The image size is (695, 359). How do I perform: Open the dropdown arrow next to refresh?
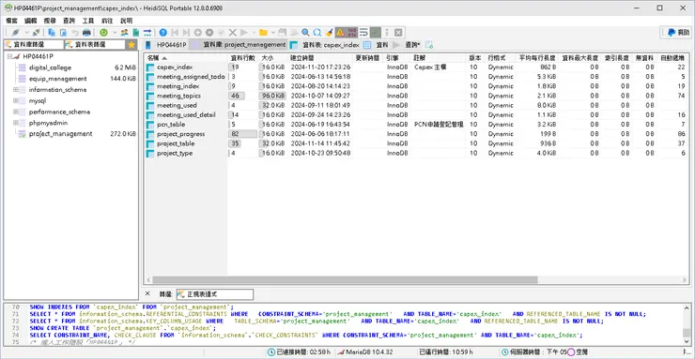(x=115, y=32)
